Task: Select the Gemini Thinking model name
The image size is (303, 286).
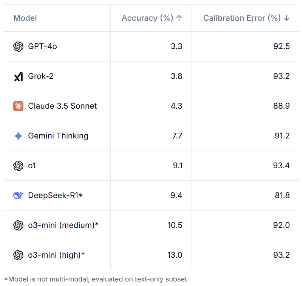Action: pyautogui.click(x=58, y=136)
